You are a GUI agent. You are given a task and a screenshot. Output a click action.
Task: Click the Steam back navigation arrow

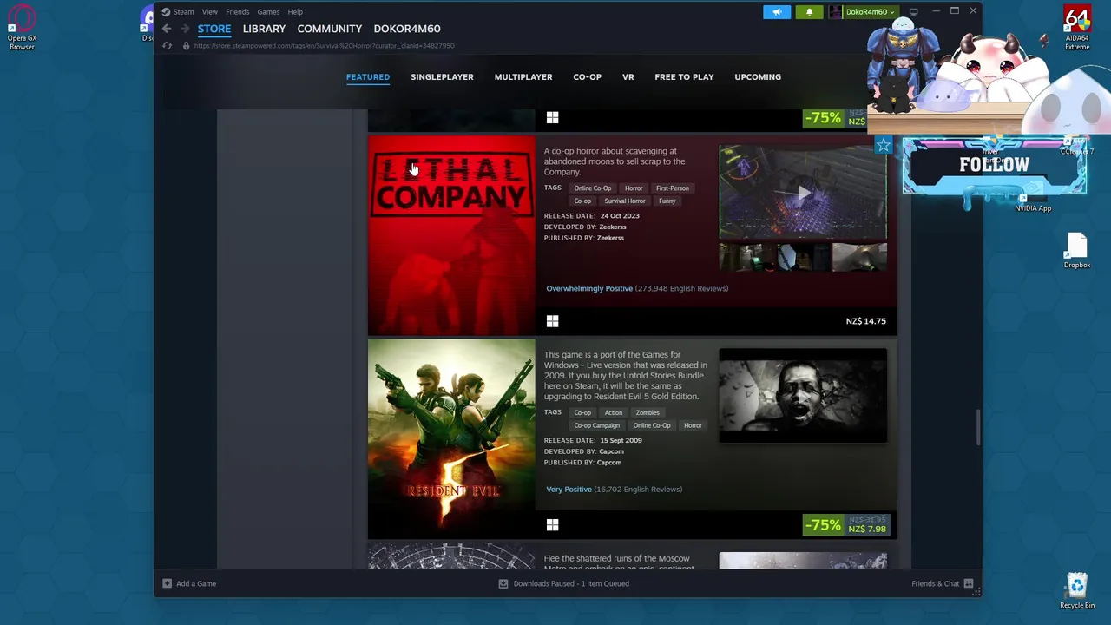click(167, 29)
